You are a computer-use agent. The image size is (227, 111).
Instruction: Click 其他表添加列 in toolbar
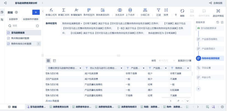coord(103,12)
